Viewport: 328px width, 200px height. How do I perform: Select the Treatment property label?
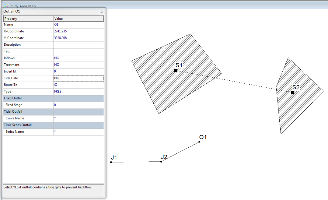click(x=12, y=65)
